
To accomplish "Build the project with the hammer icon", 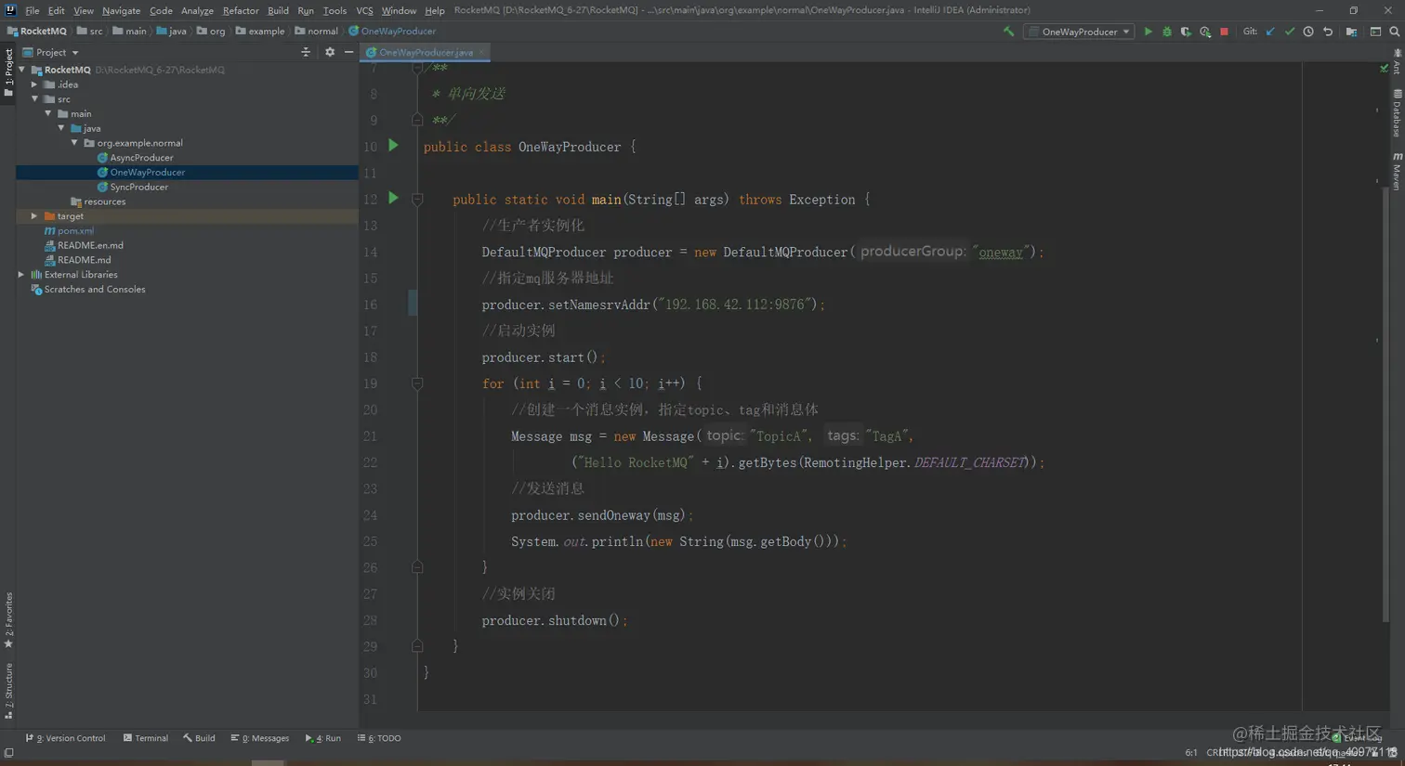I will coord(1009,32).
